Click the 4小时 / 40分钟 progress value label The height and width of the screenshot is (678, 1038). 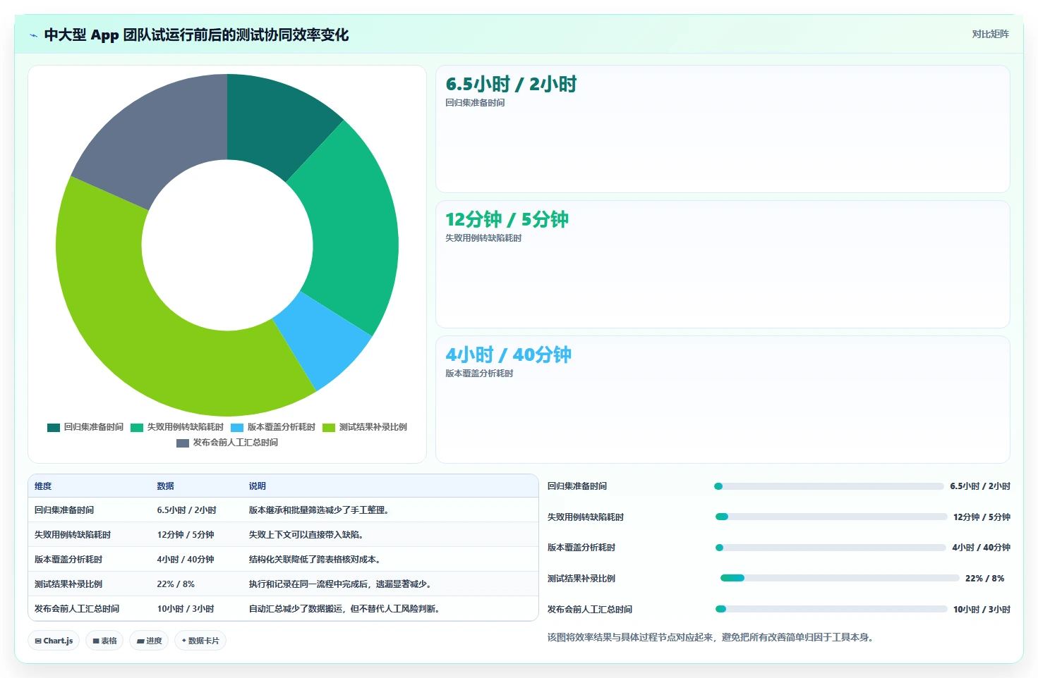[981, 548]
